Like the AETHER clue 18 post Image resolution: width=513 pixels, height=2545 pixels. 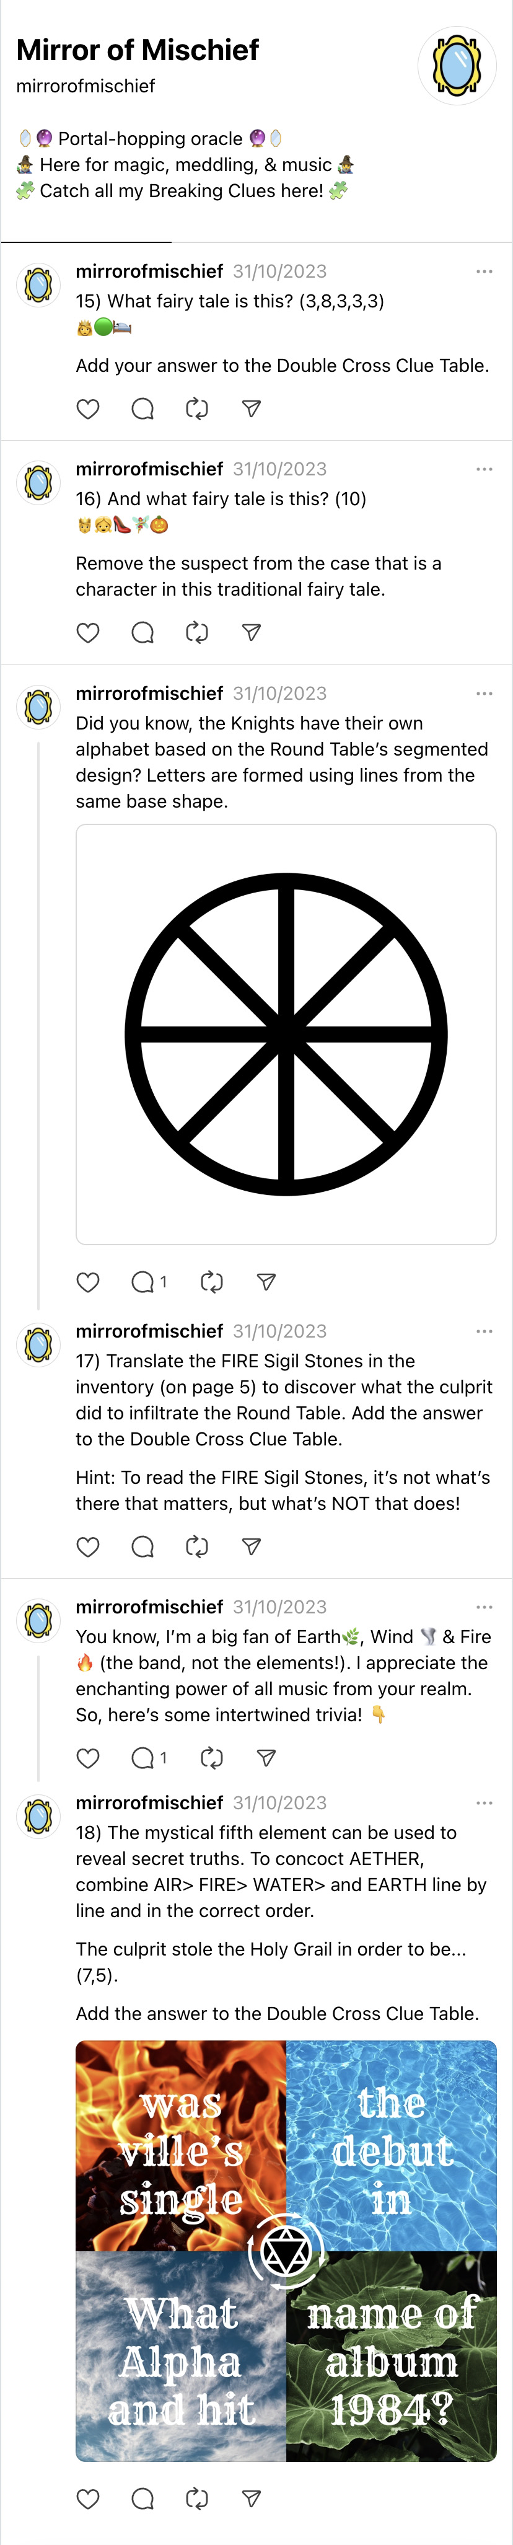(x=88, y=2499)
